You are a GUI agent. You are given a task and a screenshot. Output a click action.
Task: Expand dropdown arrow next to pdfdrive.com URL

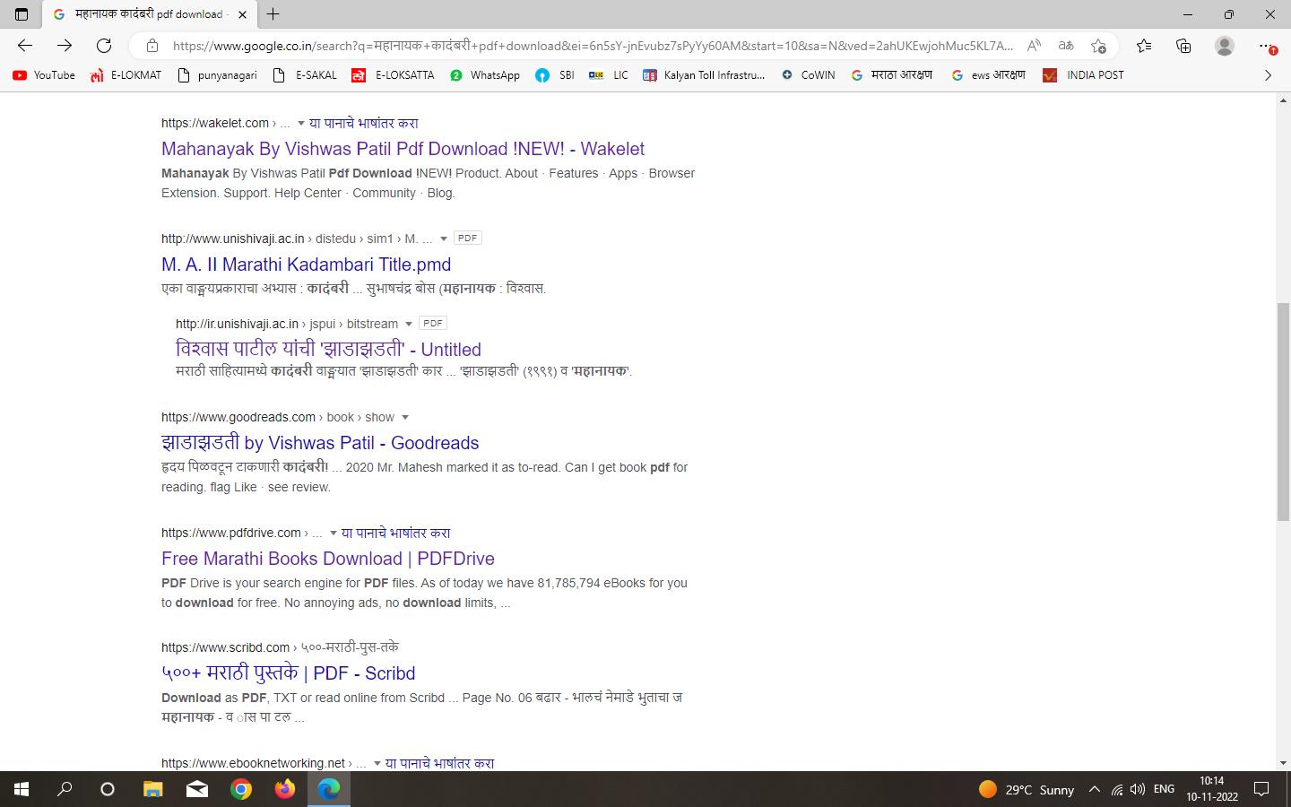click(x=334, y=534)
